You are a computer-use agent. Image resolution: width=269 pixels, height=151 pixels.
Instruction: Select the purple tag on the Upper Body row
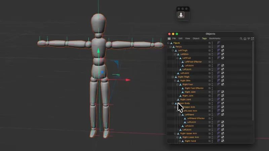tap(219, 103)
